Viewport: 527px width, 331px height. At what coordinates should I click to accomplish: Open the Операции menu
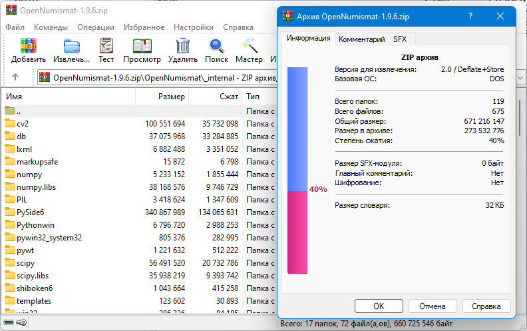click(x=96, y=27)
